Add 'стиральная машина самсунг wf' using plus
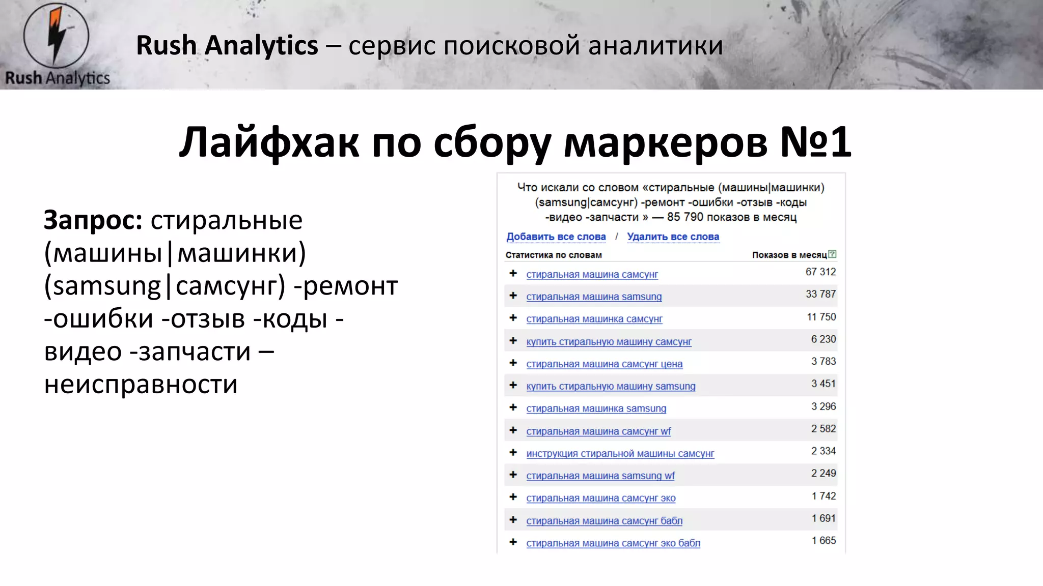 pyautogui.click(x=513, y=430)
